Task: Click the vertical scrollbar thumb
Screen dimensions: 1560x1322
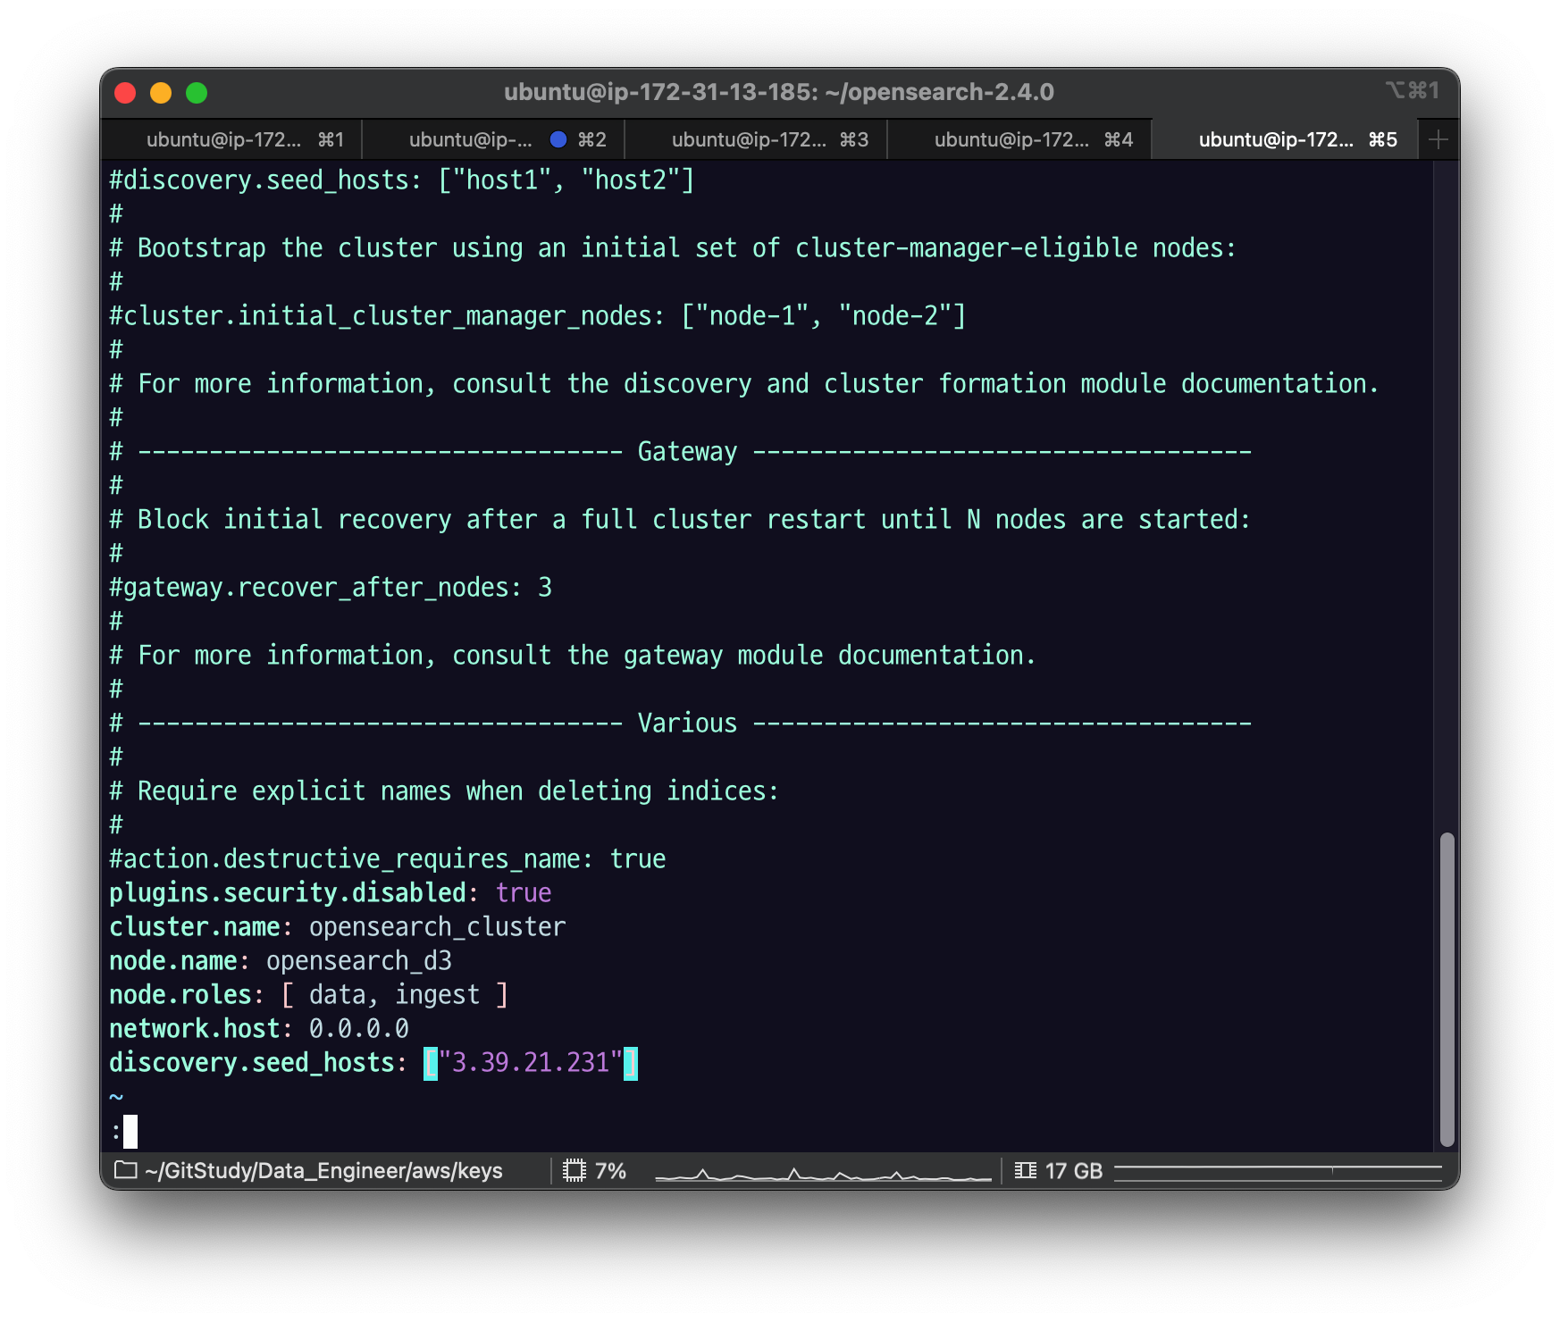Action: coord(1447,989)
